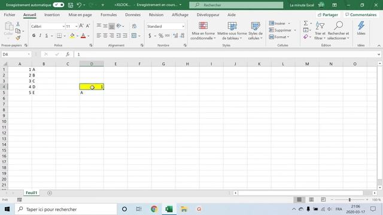
Task: Click the Fill down icon
Action: pos(306,30)
